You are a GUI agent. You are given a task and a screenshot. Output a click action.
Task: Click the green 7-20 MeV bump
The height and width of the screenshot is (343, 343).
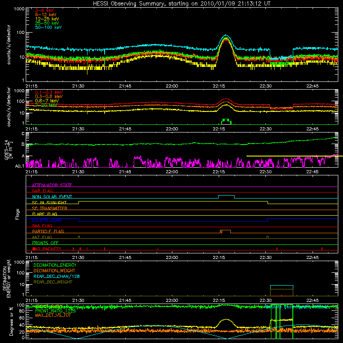pyautogui.click(x=226, y=122)
